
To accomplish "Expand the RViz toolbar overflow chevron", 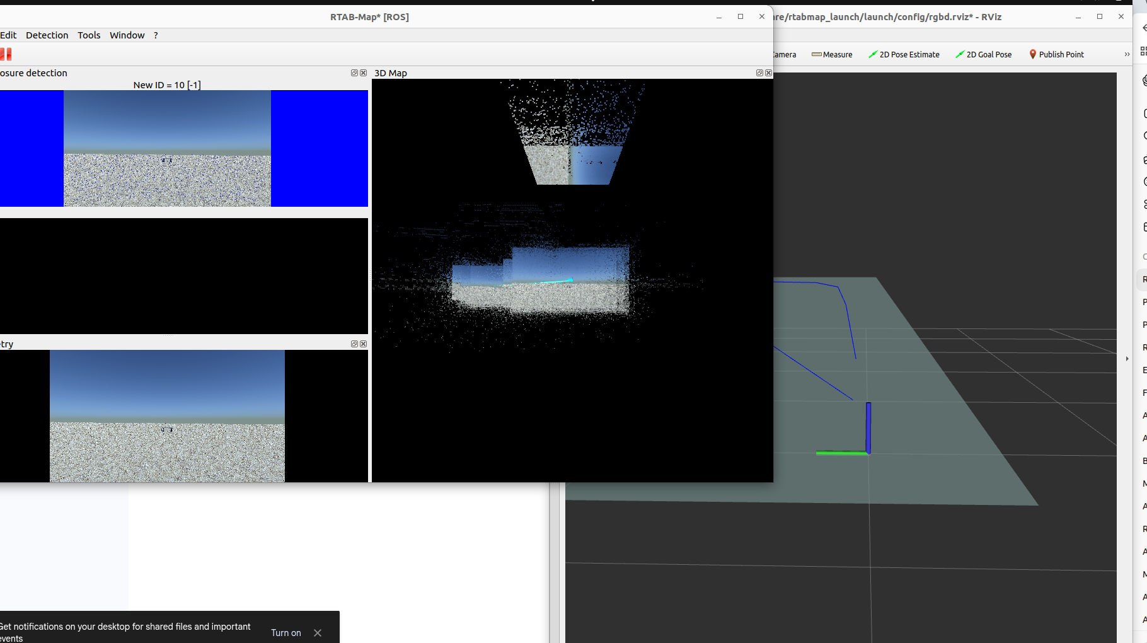I will [1127, 55].
